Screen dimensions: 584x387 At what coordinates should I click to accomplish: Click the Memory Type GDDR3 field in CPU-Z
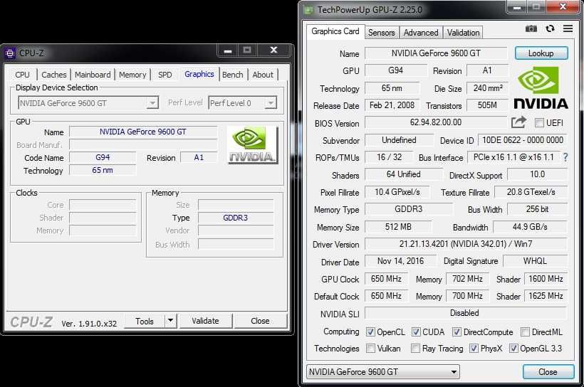pos(236,218)
